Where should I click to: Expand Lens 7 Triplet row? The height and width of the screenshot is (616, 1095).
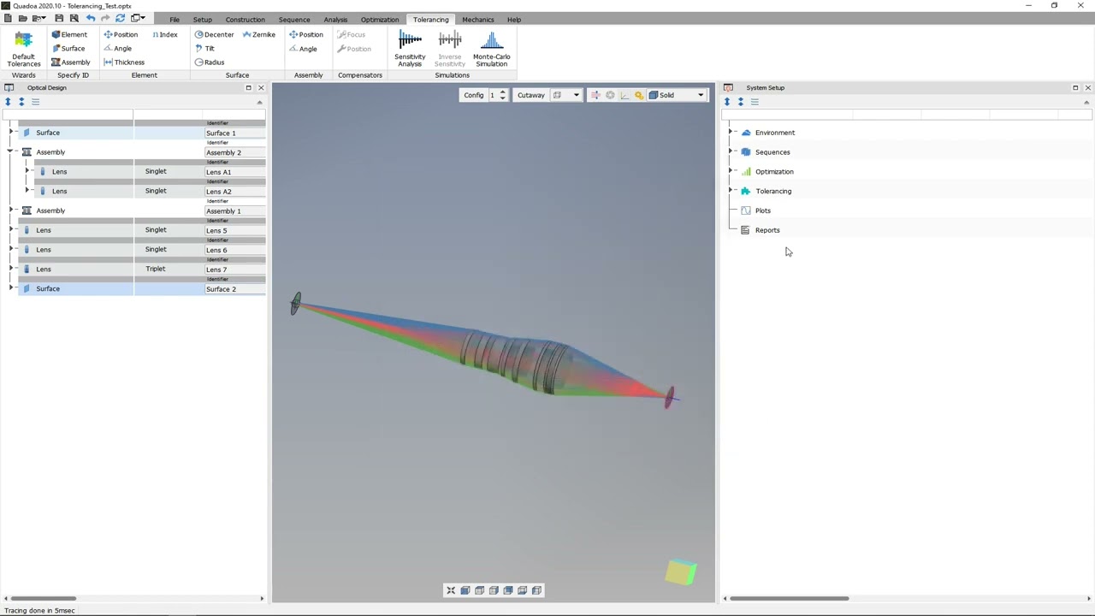(11, 269)
